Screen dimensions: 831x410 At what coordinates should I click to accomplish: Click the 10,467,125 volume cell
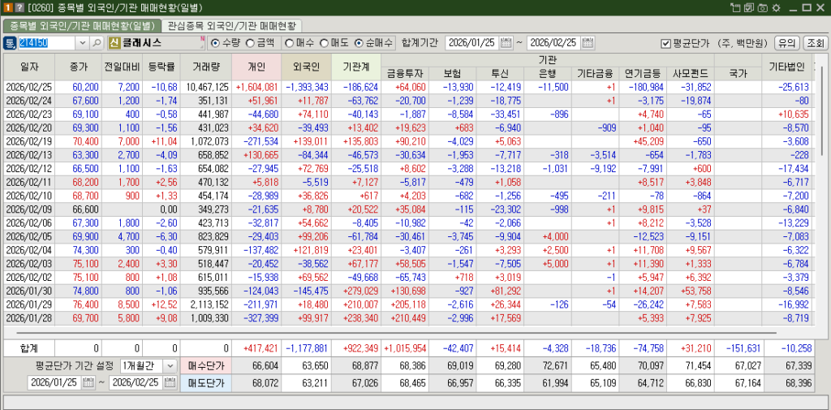point(206,87)
